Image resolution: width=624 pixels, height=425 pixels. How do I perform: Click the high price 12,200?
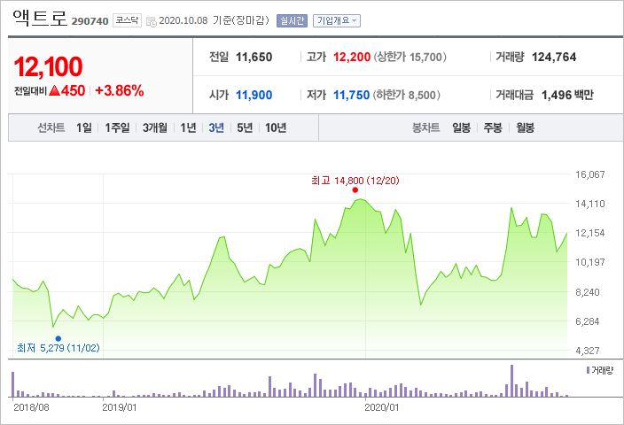352,57
